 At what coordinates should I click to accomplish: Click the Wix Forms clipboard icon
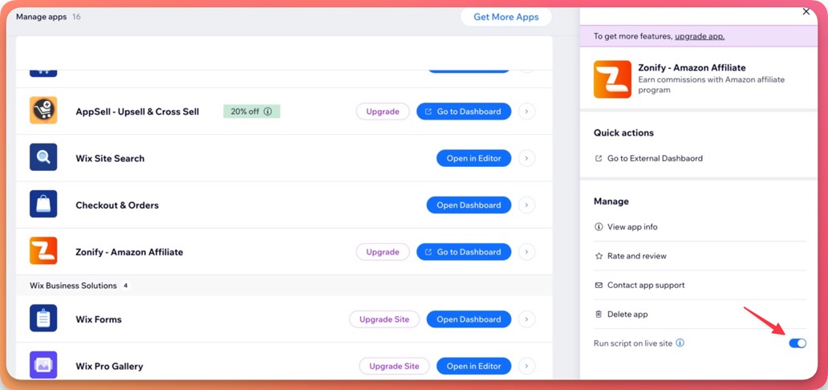coord(43,319)
